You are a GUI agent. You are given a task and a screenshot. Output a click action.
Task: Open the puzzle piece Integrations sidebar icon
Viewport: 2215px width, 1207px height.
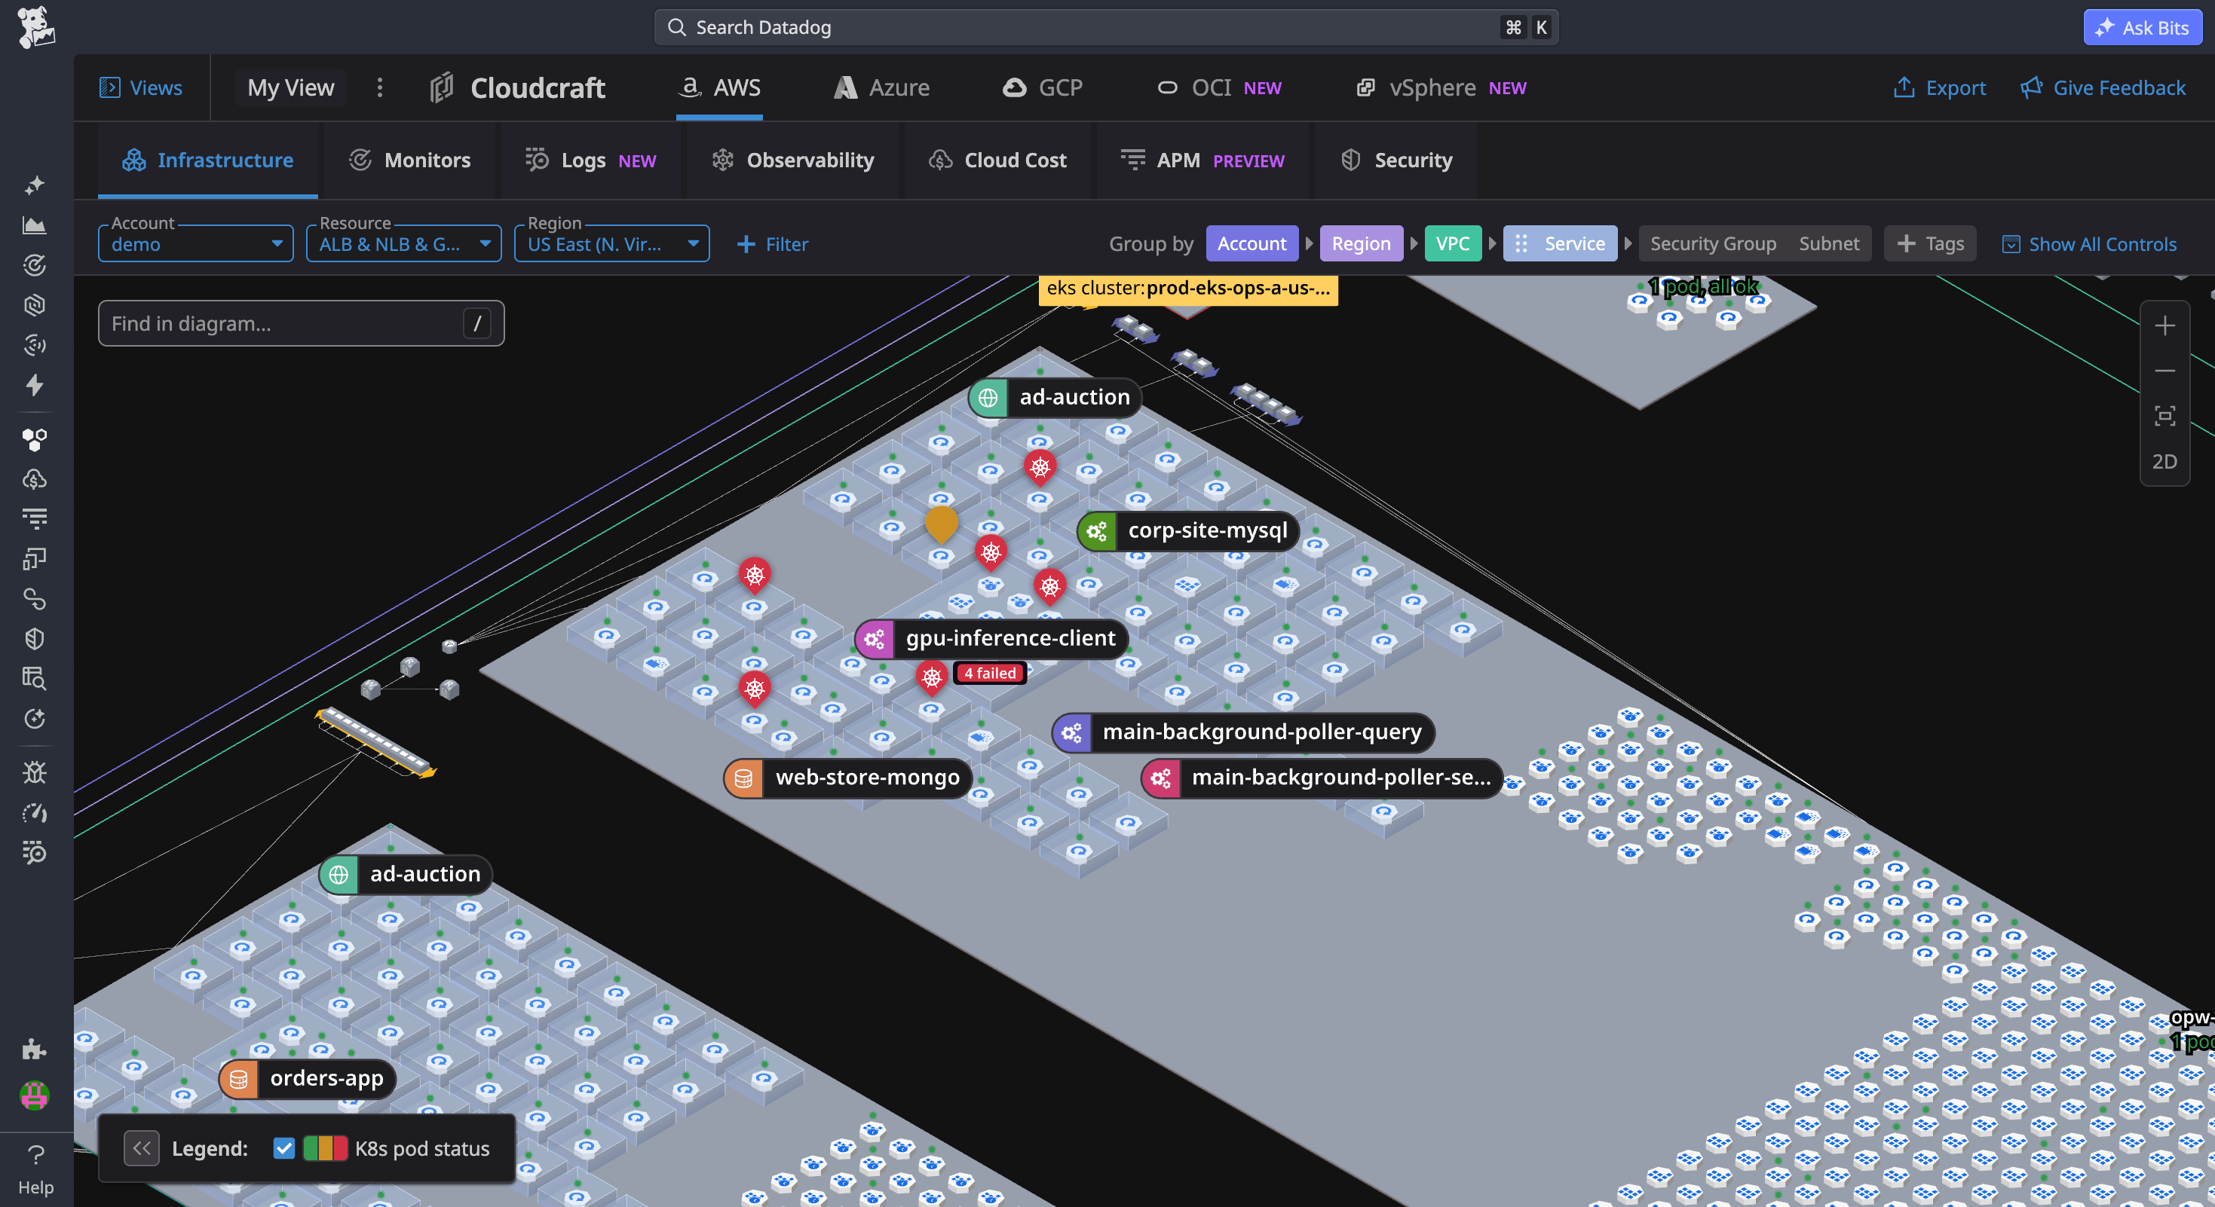pos(35,1049)
